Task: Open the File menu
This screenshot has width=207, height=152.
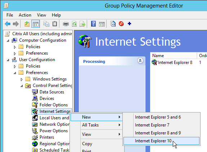Action: coord(10,15)
